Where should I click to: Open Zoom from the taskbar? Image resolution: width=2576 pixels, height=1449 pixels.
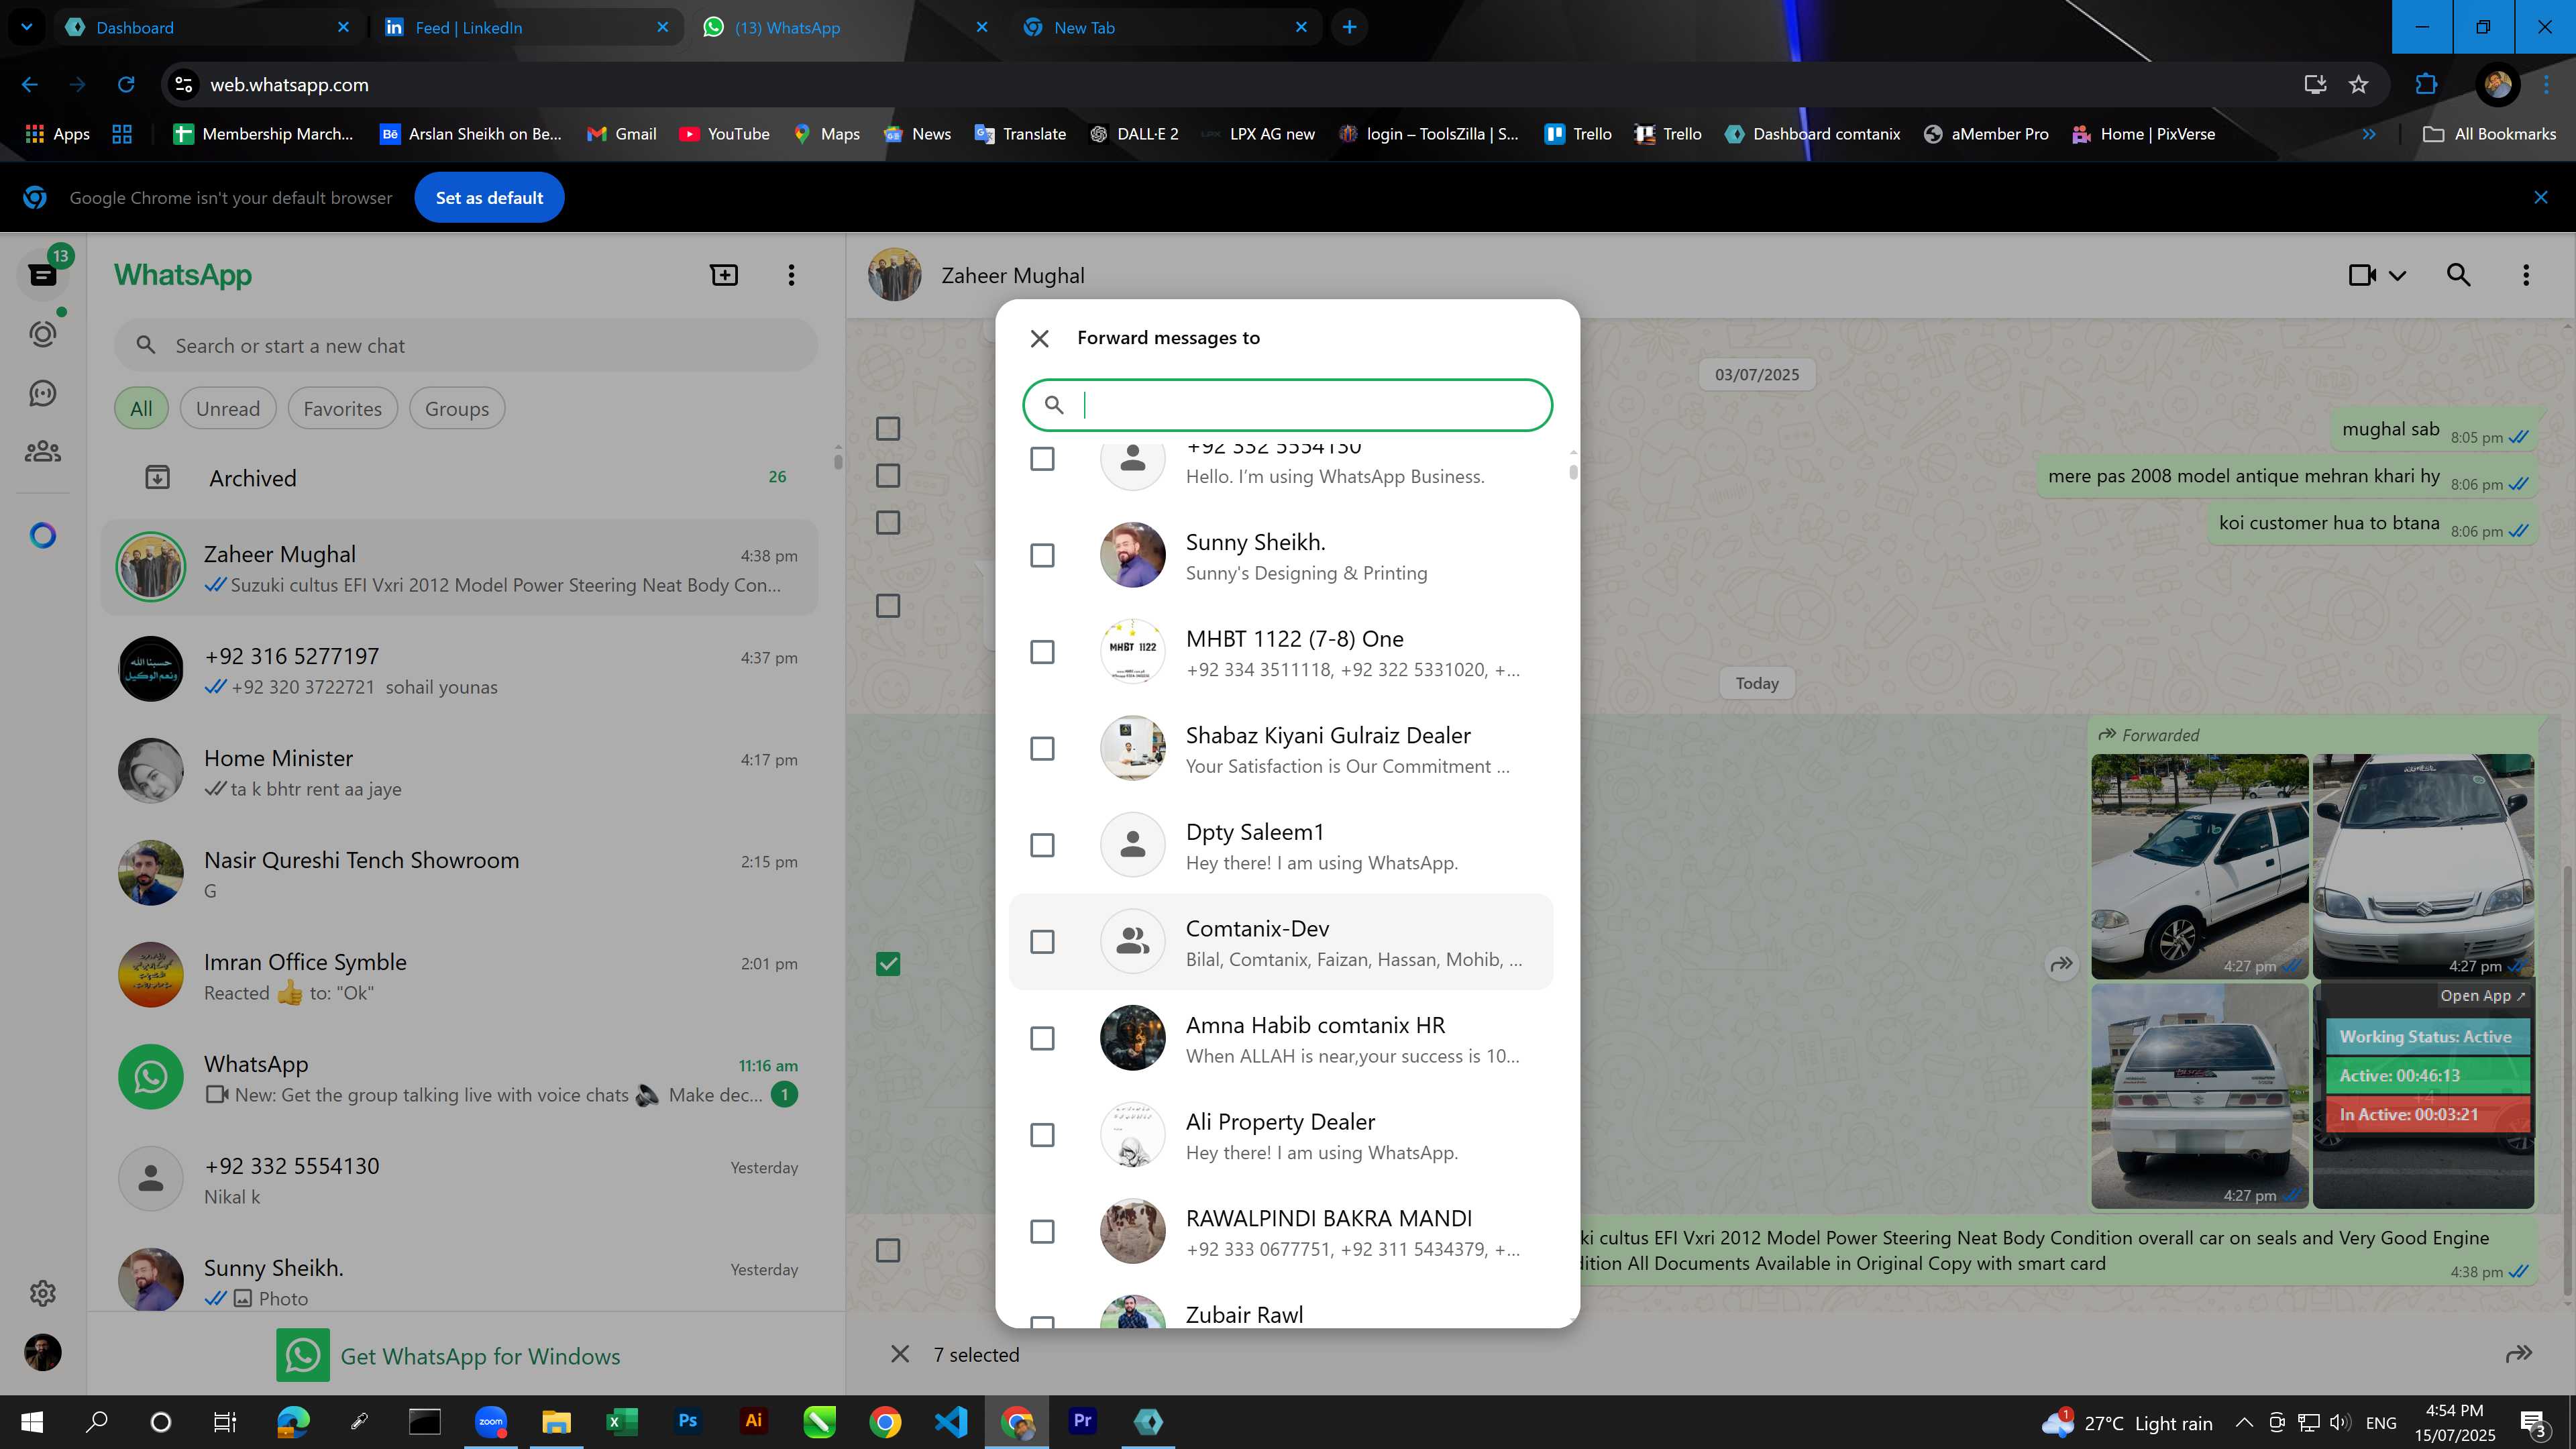pyautogui.click(x=490, y=1421)
